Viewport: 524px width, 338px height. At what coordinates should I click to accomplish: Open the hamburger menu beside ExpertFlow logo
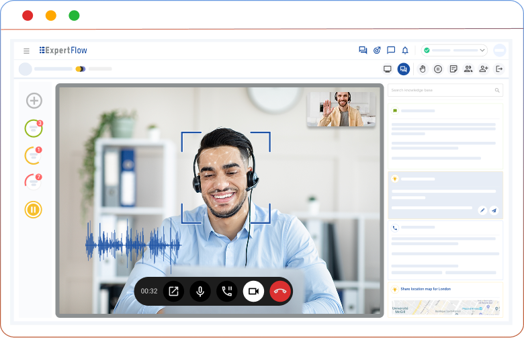(x=26, y=50)
